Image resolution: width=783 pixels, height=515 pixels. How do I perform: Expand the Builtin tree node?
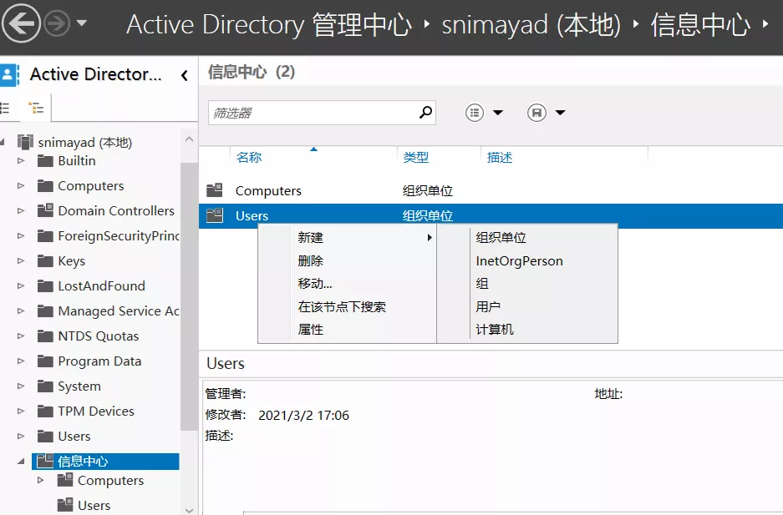pos(22,161)
